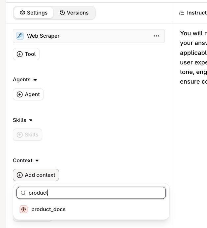Click the disabled Skills add button
207x228 pixels.
pos(28,134)
